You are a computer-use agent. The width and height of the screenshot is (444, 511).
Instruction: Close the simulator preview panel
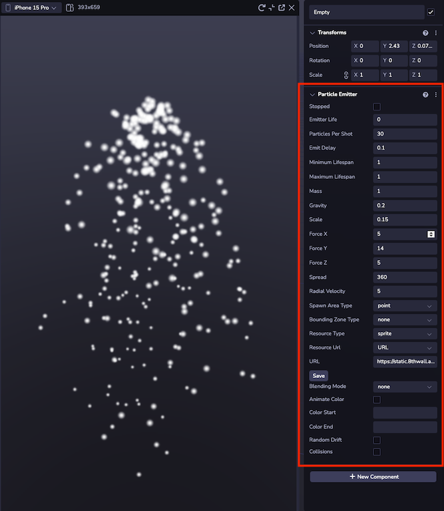click(292, 7)
